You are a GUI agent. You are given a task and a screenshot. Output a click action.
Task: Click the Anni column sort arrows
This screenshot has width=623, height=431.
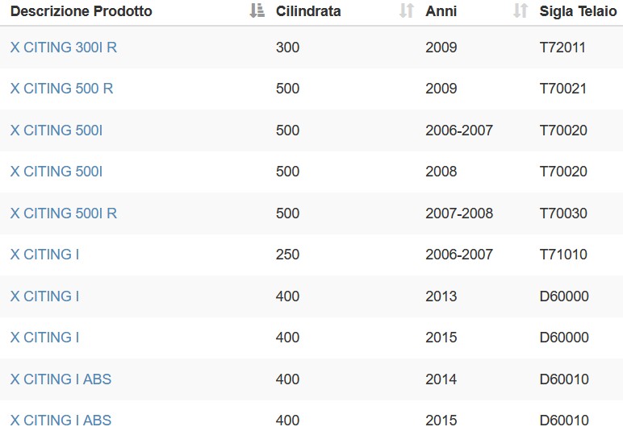(x=521, y=10)
